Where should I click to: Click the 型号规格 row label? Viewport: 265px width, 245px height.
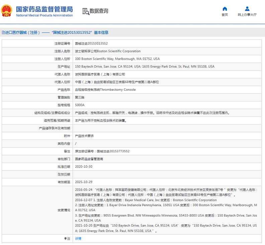pos(64,105)
